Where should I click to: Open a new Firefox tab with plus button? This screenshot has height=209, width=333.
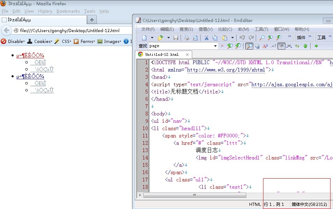92,20
